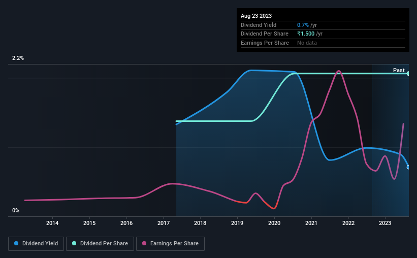Click the Aug 23 2023 tooltip date
The height and width of the screenshot is (258, 417).
tap(256, 16)
